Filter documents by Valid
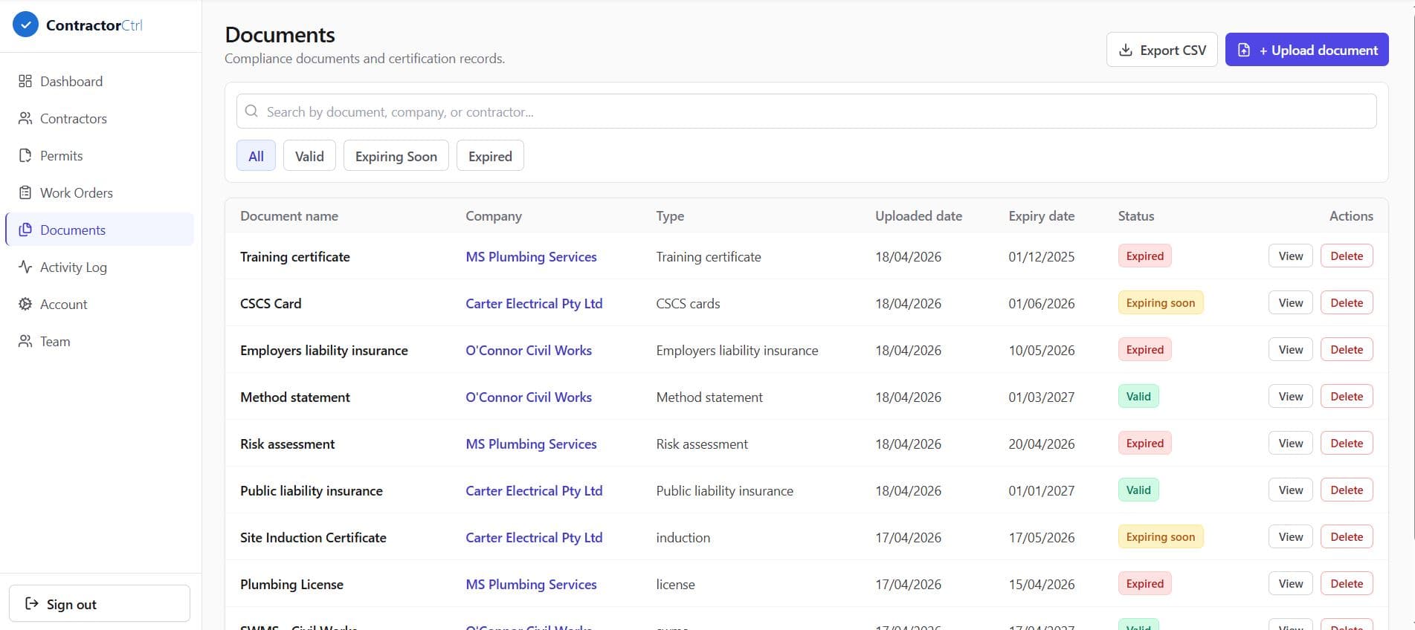 pyautogui.click(x=309, y=156)
